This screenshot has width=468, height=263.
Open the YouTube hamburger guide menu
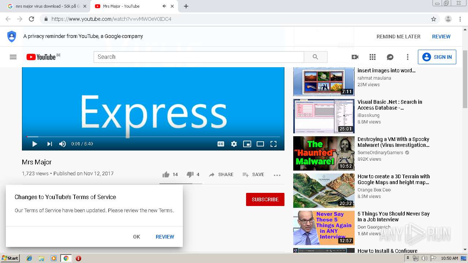point(13,57)
